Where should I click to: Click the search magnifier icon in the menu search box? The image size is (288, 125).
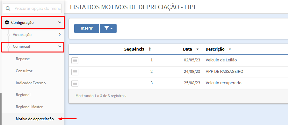click(8, 9)
